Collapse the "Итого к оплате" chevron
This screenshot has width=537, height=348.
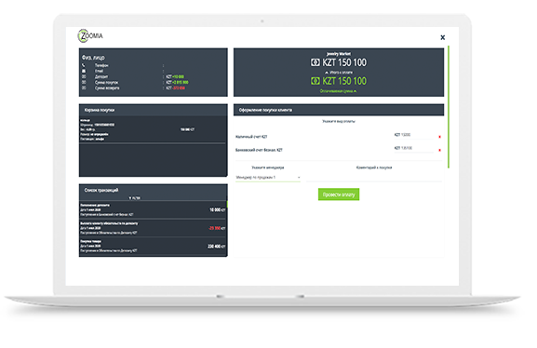[x=327, y=73]
